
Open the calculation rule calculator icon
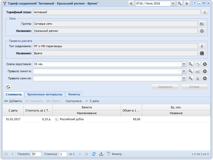point(202,53)
